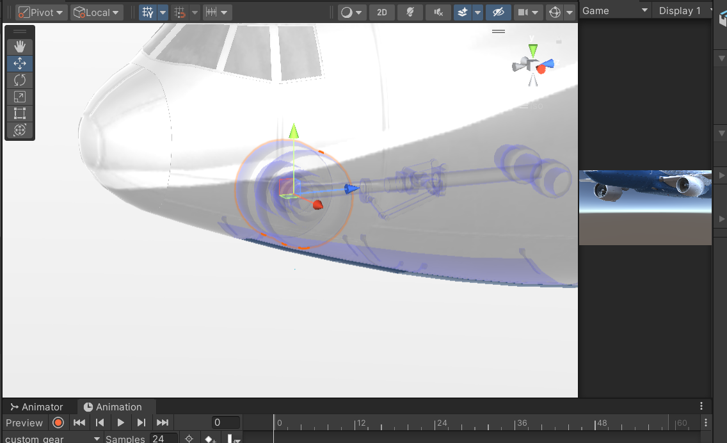Toggle scene audio mute button
The height and width of the screenshot is (443, 727).
tap(438, 12)
